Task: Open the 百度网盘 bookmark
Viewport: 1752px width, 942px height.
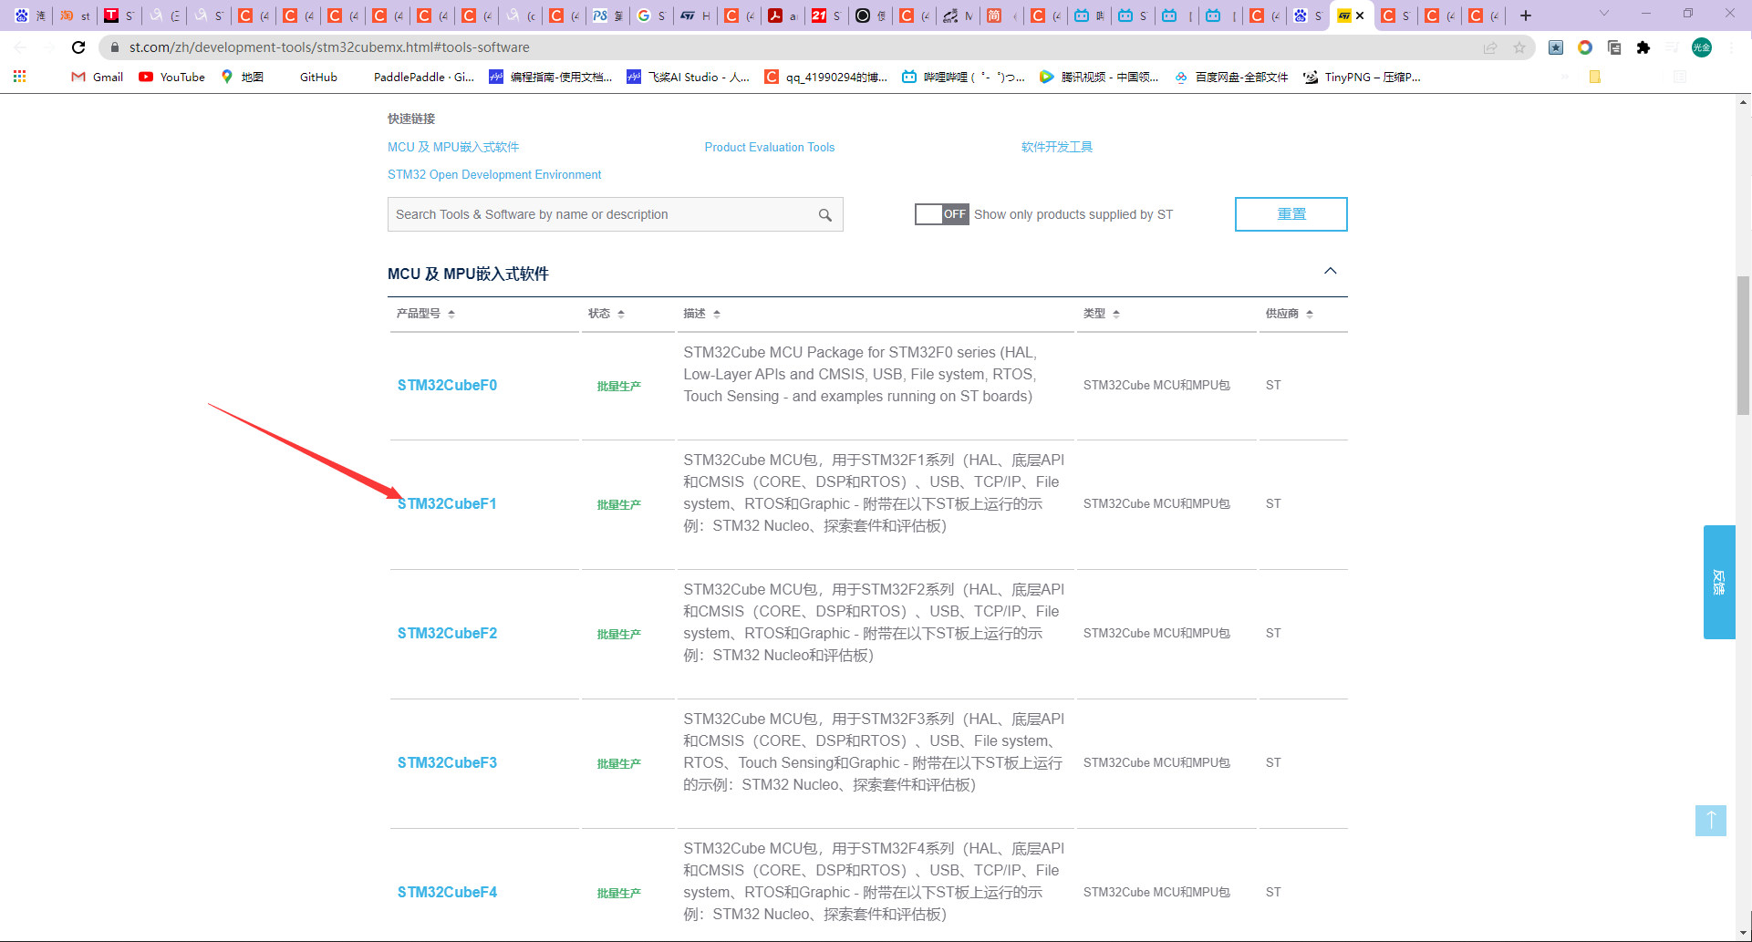Action: click(1231, 77)
